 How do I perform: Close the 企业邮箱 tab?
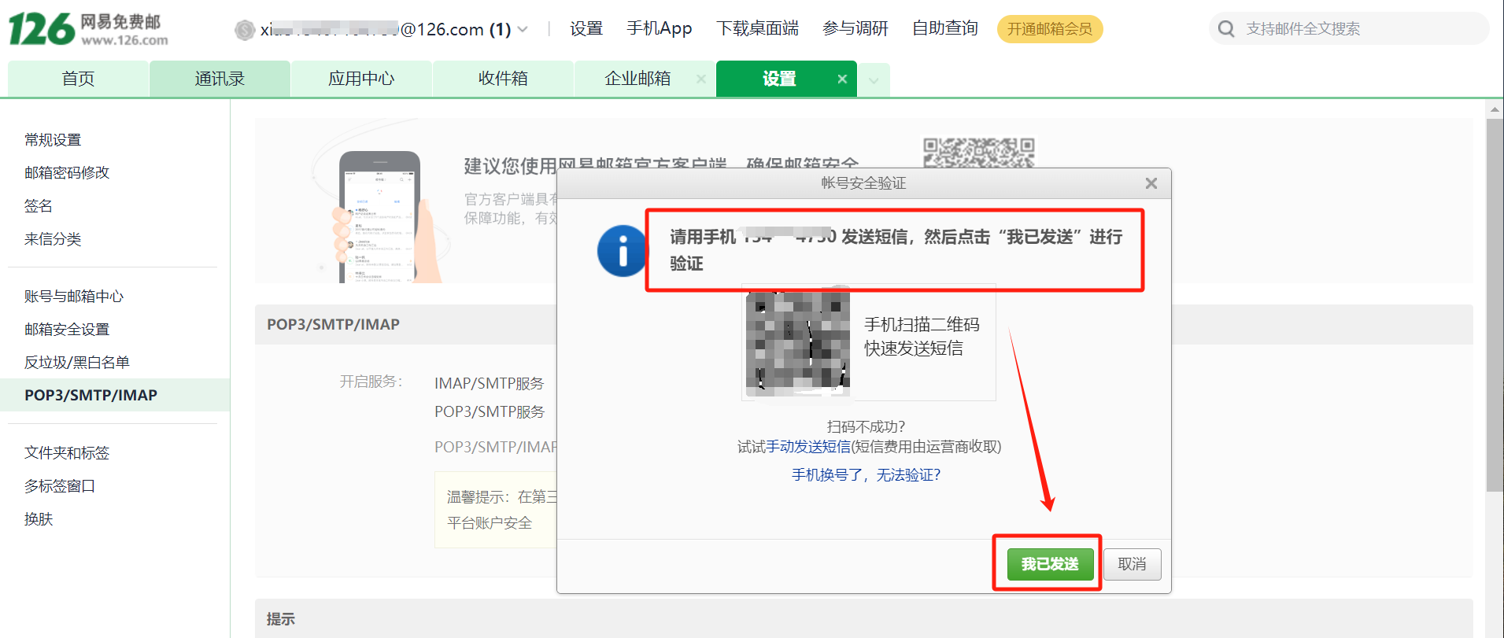(701, 79)
